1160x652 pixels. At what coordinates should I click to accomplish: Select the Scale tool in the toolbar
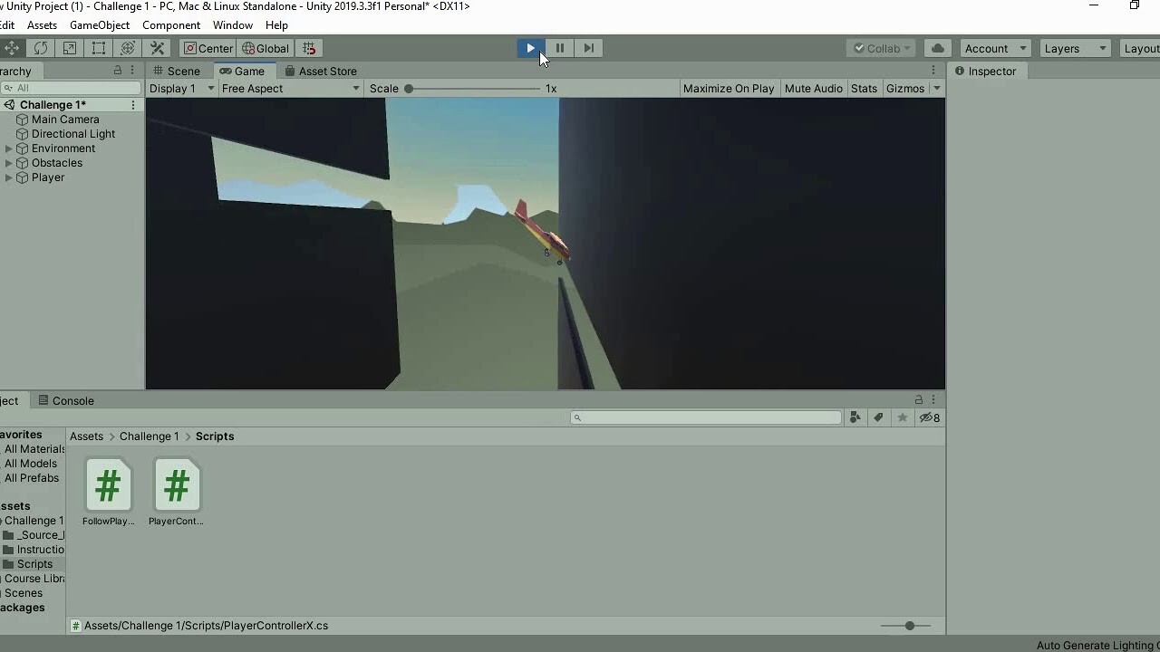(69, 47)
